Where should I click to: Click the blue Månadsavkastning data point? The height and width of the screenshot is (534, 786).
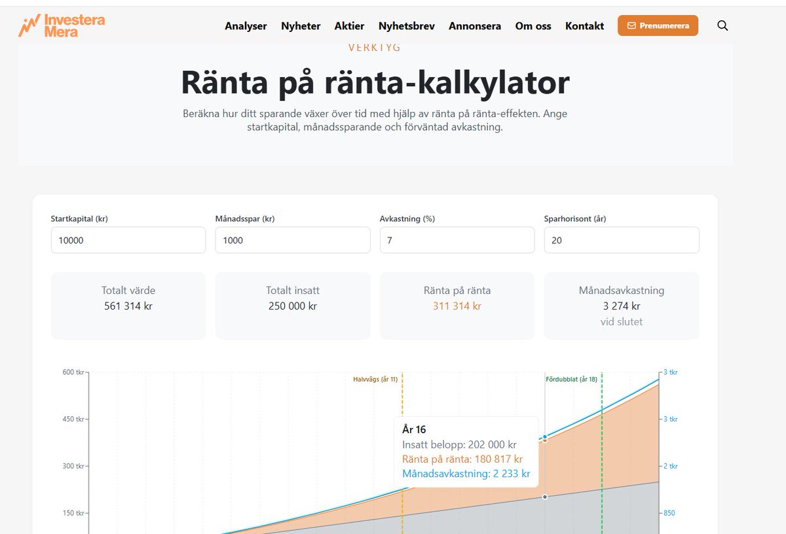tap(544, 436)
